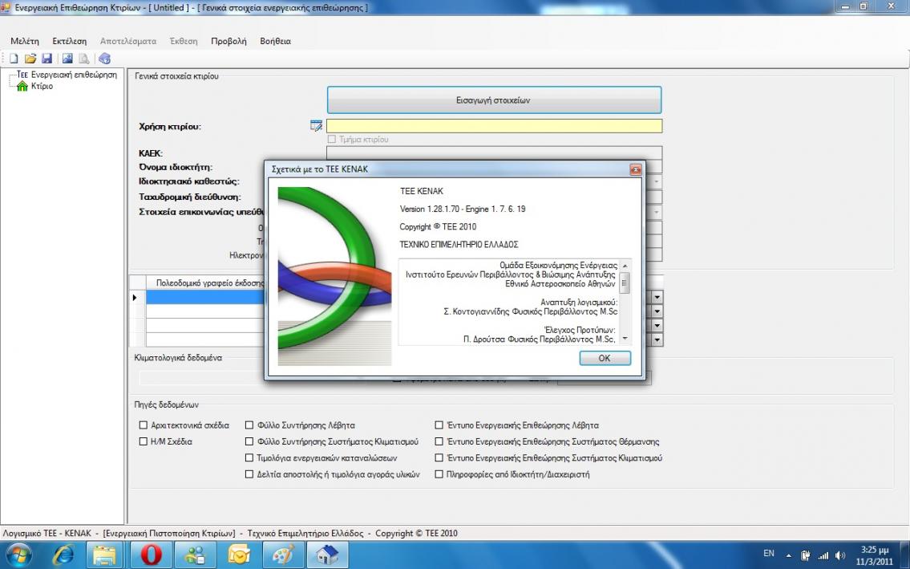This screenshot has width=910, height=569.
Task: Show hidden tray icons arrow
Action: pos(788,555)
